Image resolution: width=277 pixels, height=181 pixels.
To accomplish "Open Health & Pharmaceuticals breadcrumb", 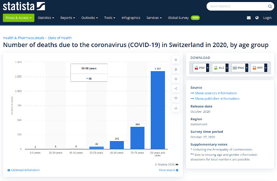I will pyautogui.click(x=23, y=38).
